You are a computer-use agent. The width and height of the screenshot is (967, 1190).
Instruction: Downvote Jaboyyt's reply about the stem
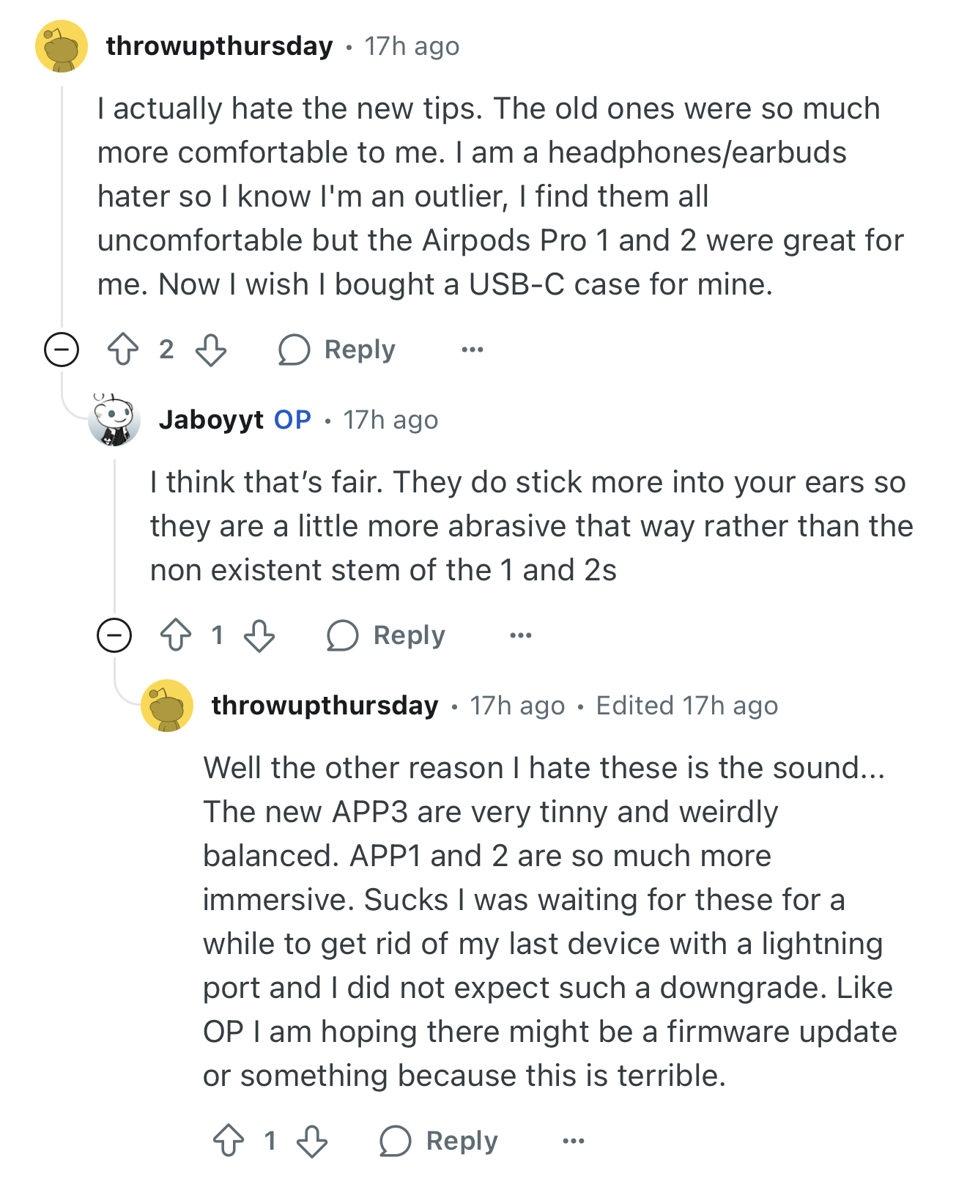[x=259, y=635]
